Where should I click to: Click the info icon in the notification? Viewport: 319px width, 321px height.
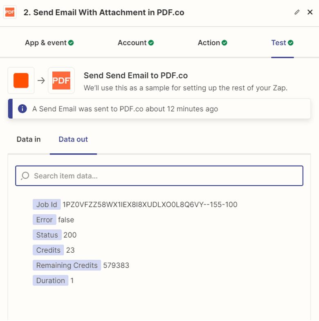pos(22,109)
